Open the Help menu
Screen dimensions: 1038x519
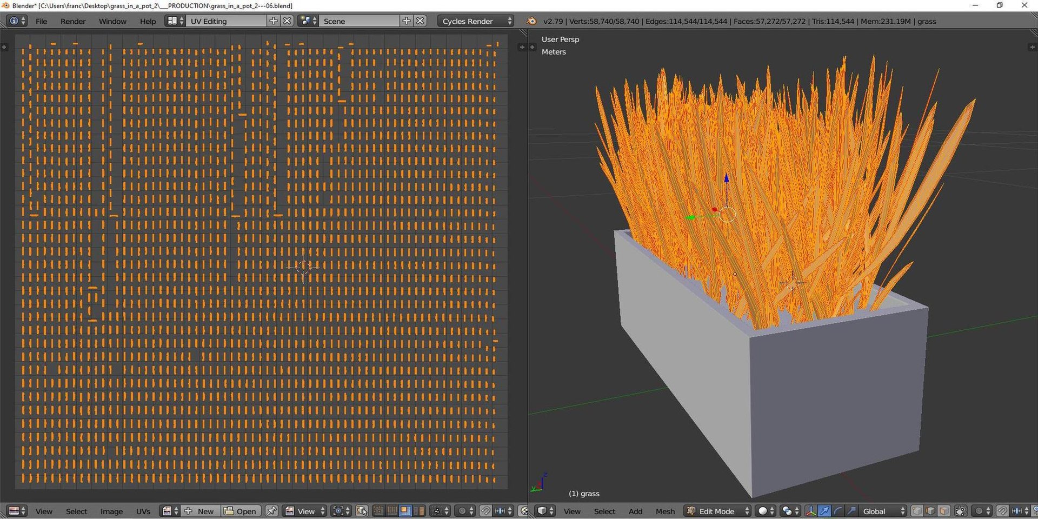tap(148, 21)
